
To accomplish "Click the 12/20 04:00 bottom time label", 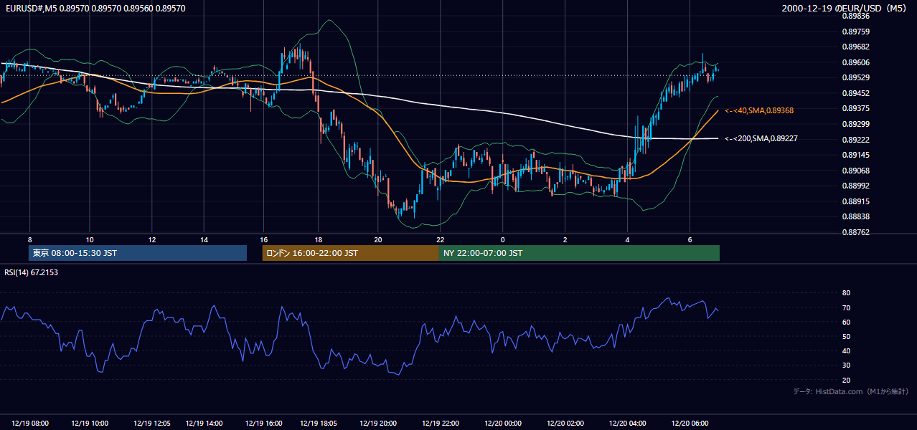I will pos(628,424).
